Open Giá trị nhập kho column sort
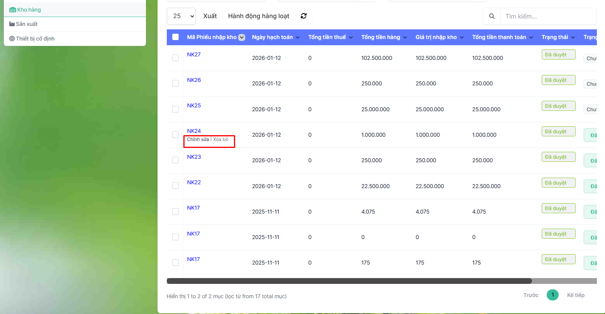 (x=462, y=37)
